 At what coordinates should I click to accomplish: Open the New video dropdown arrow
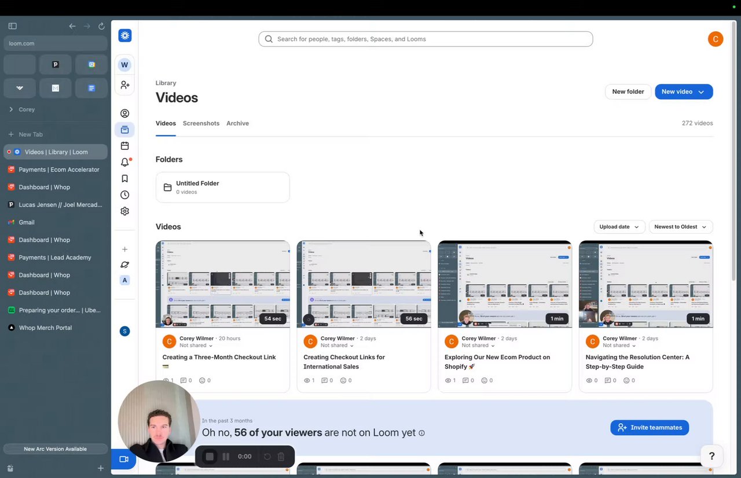tap(701, 92)
